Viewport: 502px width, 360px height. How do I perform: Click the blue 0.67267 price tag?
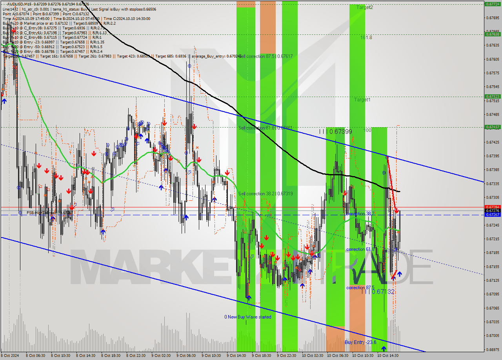492,215
